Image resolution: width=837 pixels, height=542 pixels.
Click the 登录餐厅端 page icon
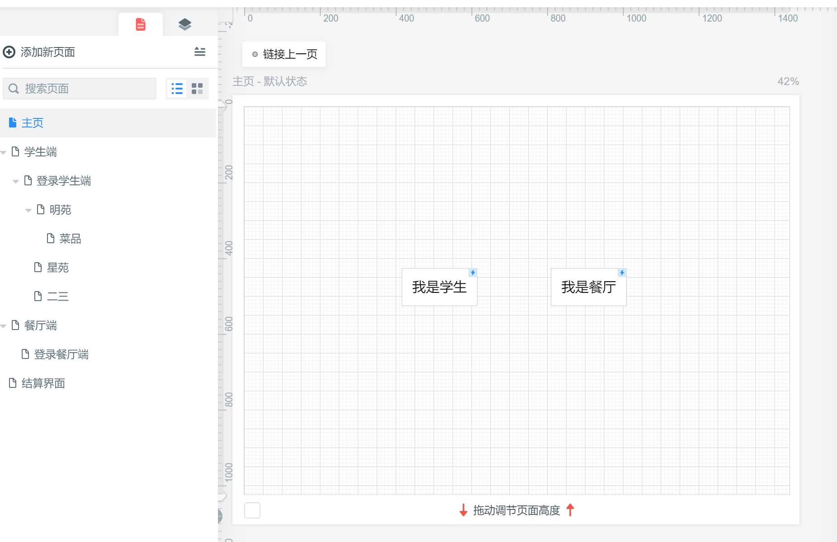coord(25,354)
